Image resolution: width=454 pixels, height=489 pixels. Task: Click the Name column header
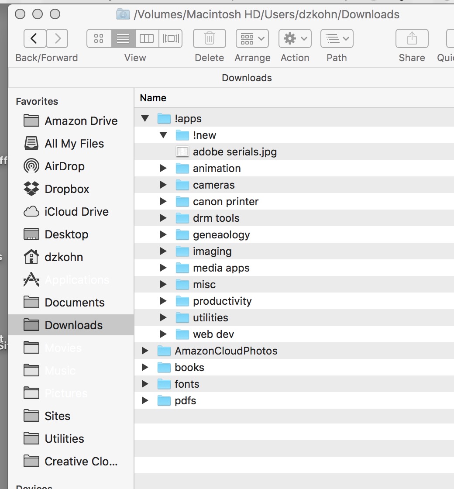(x=153, y=98)
